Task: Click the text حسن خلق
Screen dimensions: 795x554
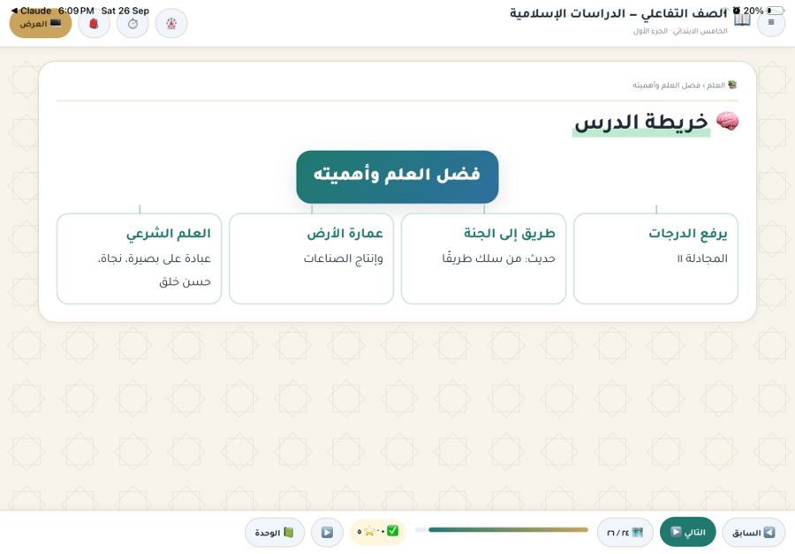Action: click(185, 281)
